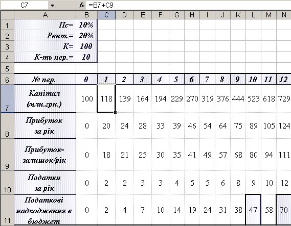Click taxes cell showing 12
291x226 pixels.
click(x=284, y=183)
